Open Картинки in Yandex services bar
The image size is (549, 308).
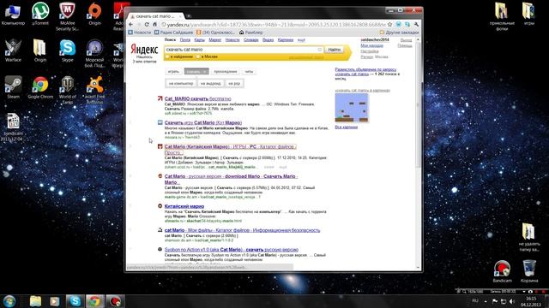tap(286, 40)
